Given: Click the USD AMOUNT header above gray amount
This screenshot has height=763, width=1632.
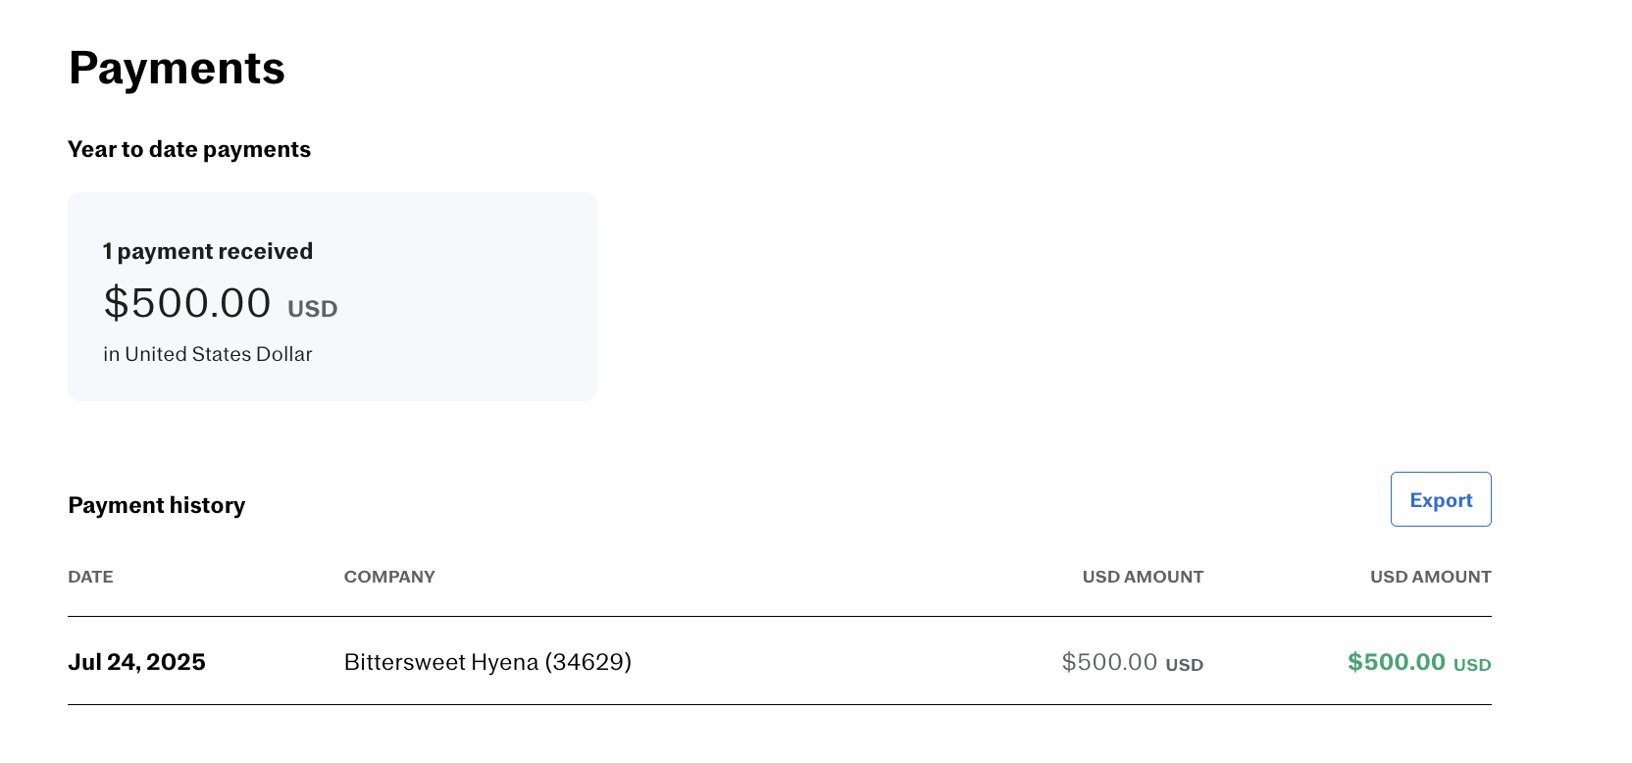Looking at the screenshot, I should (1142, 577).
